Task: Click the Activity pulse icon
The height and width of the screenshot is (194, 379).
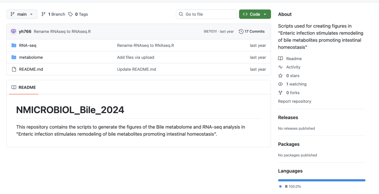Action: 280,67
